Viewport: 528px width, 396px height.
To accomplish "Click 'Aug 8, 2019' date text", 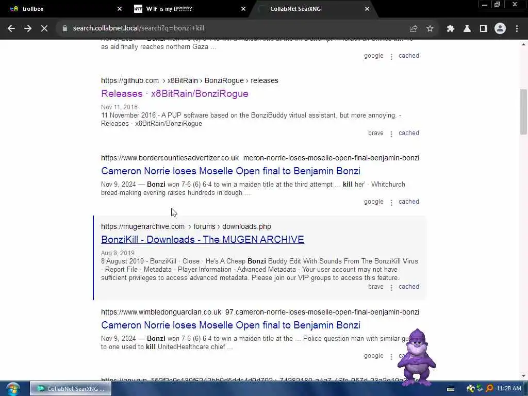I will tap(118, 253).
